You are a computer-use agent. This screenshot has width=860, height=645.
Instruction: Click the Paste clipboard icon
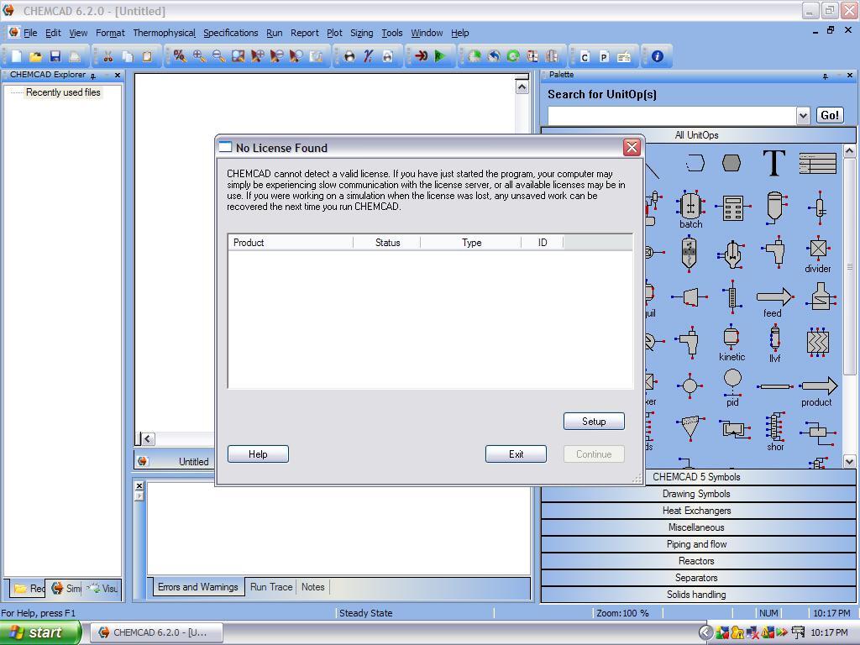(147, 56)
